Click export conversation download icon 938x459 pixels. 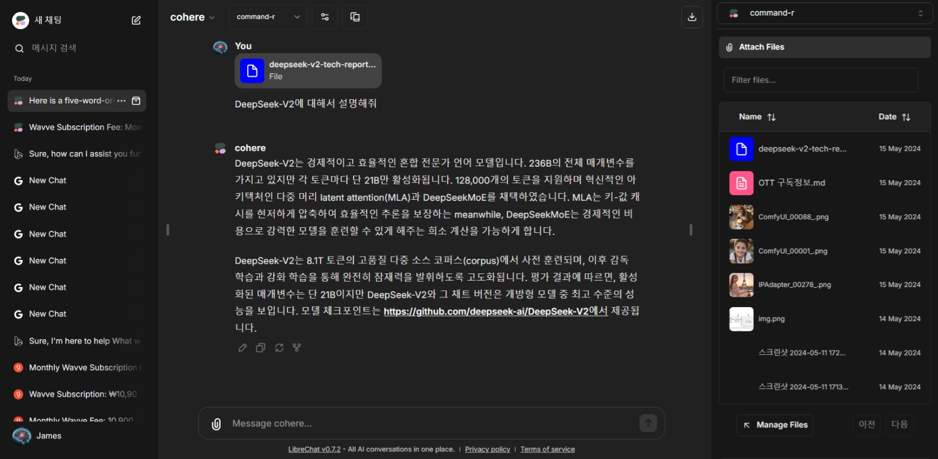(x=692, y=17)
